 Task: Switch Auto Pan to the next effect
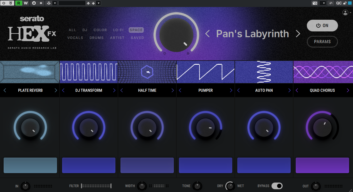coord(290,90)
